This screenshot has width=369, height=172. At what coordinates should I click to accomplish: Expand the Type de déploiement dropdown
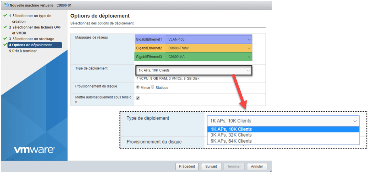click(193, 70)
